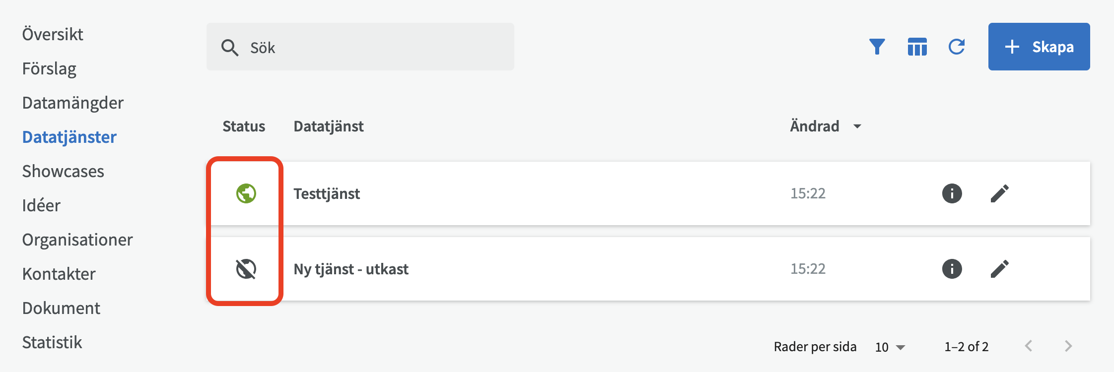Select Showcases from the side menu

[63, 171]
